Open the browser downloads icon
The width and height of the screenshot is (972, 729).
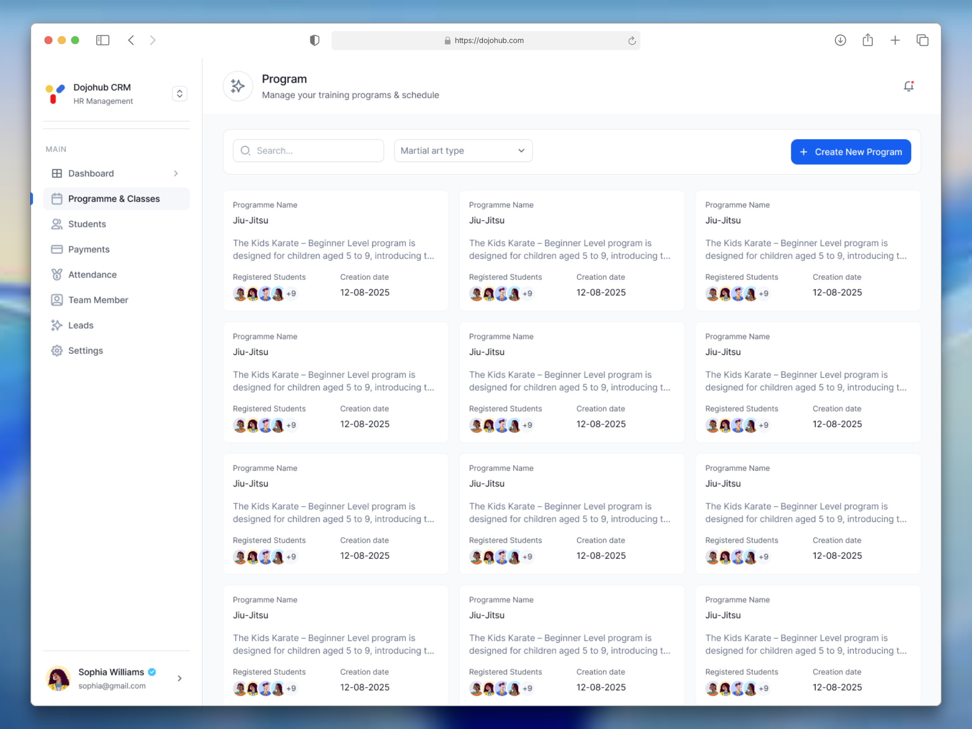[x=840, y=40]
